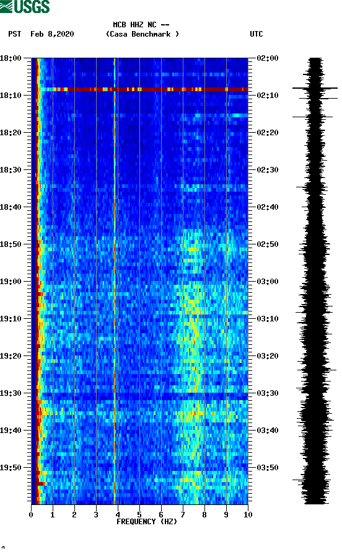The image size is (342, 554).
Task: Click the USGS logo
Action: pyautogui.click(x=25, y=6)
